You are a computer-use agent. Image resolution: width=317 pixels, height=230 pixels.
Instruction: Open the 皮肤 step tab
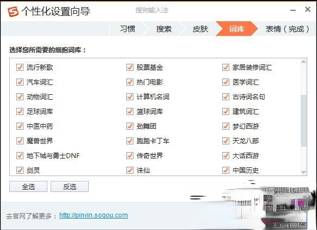point(200,29)
